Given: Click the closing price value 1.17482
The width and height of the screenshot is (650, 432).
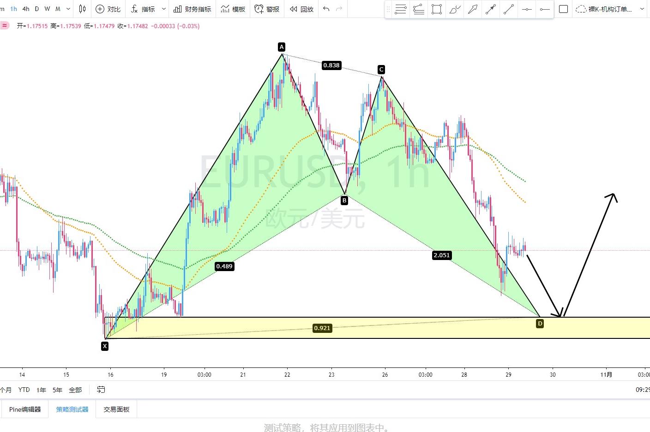Looking at the screenshot, I should pyautogui.click(x=138, y=26).
